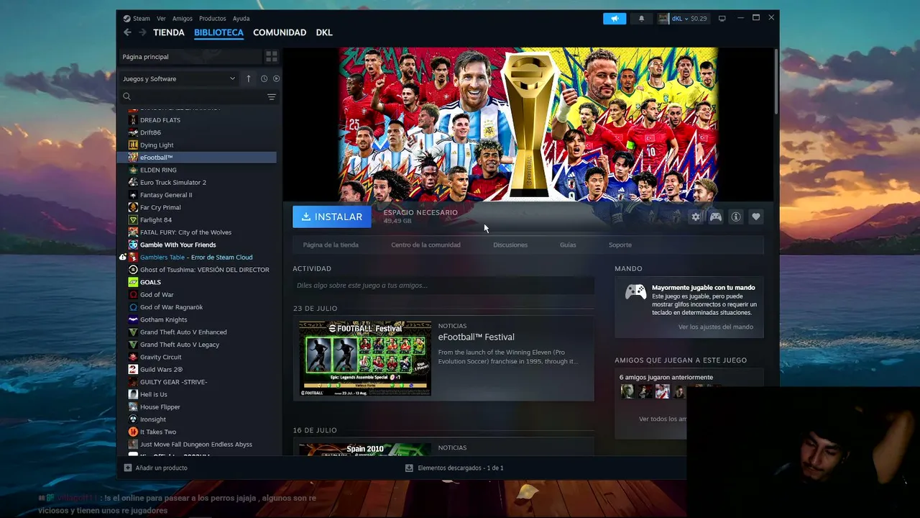Open the Guías link
Viewport: 920px width, 518px height.
[x=568, y=245]
